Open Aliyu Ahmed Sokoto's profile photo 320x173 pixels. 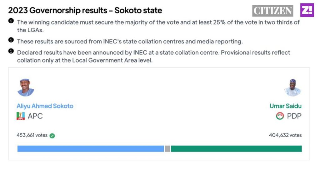click(x=26, y=87)
